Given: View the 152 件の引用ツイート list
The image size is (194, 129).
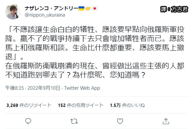Looking at the screenshot, I should click(x=81, y=105).
